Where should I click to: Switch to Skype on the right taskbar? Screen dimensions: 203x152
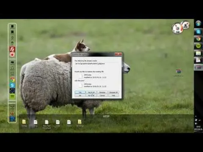point(198,32)
